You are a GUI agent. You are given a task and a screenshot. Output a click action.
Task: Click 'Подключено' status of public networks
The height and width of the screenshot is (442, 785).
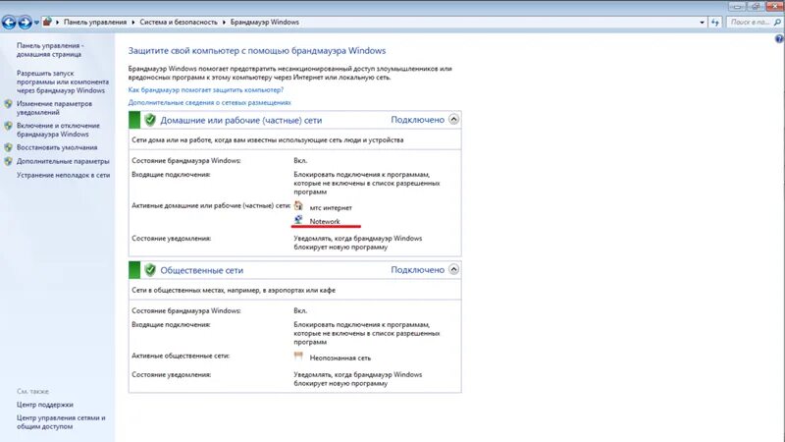[x=418, y=269]
